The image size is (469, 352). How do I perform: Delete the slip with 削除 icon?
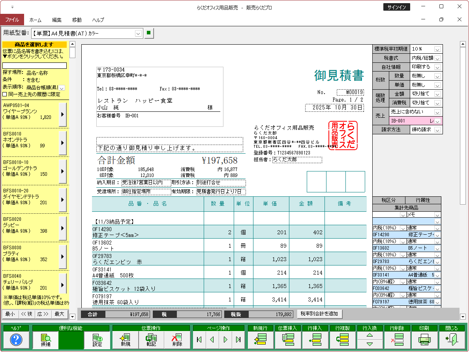coord(177,340)
